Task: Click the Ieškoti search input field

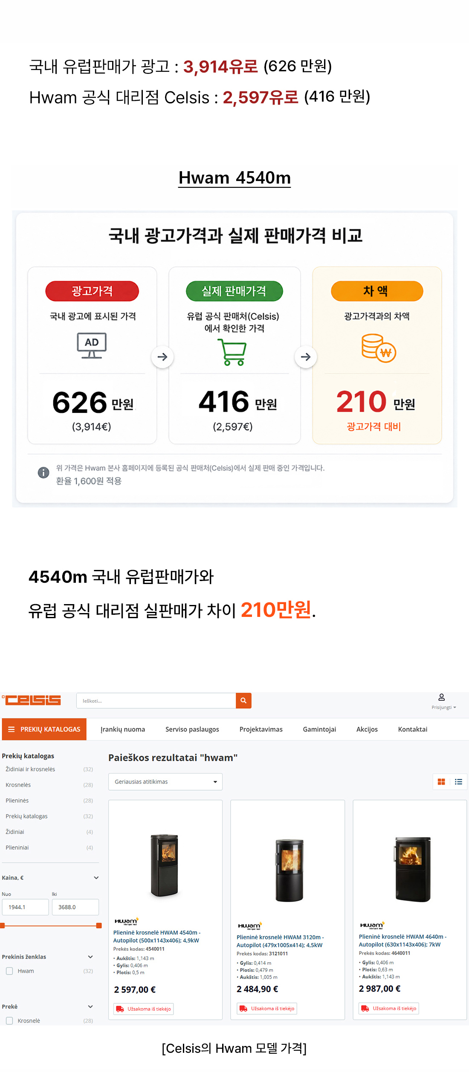Action: point(156,701)
